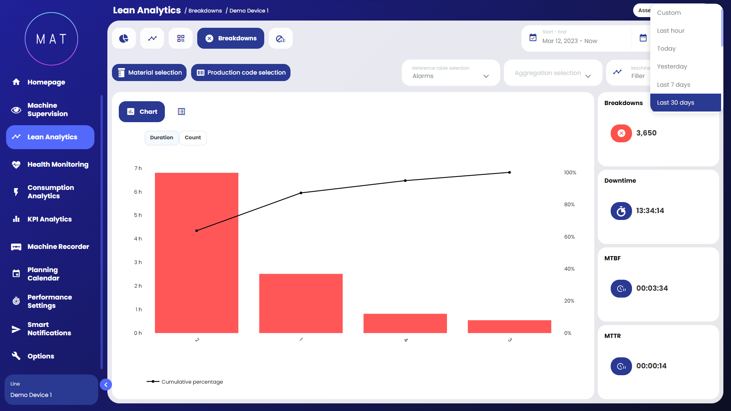The image size is (731, 411).
Task: Open the Aggregation selection dropdown
Action: [552, 73]
